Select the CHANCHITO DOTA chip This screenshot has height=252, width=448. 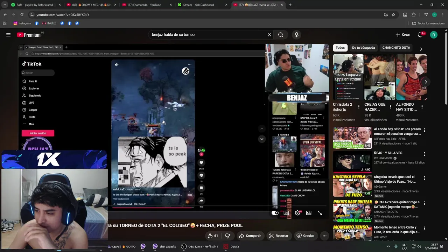tap(396, 48)
